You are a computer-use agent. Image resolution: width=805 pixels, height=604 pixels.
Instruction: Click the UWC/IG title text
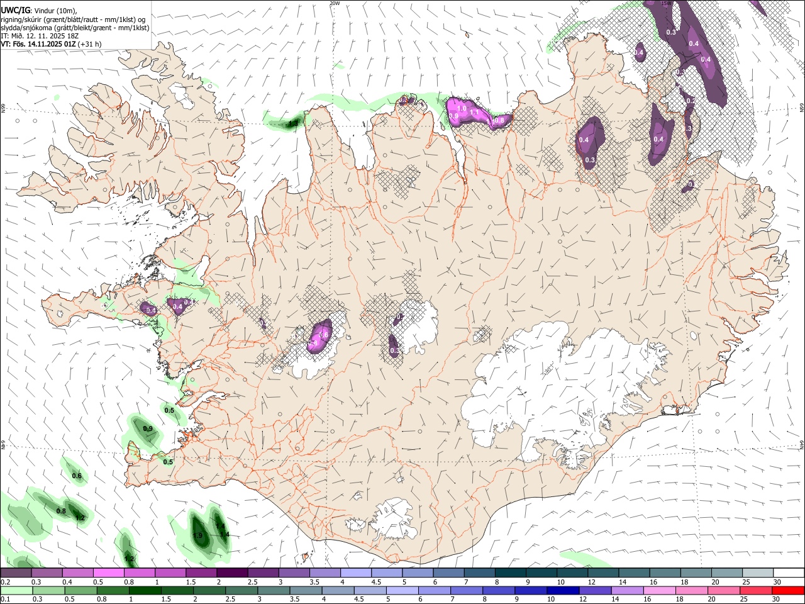(x=14, y=11)
